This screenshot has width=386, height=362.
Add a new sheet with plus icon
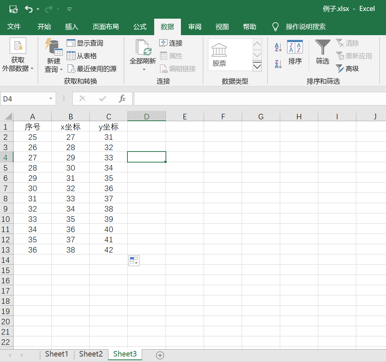point(160,355)
